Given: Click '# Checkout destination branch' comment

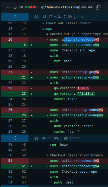Looking at the screenshot, I should pyautogui.click(x=75, y=155).
